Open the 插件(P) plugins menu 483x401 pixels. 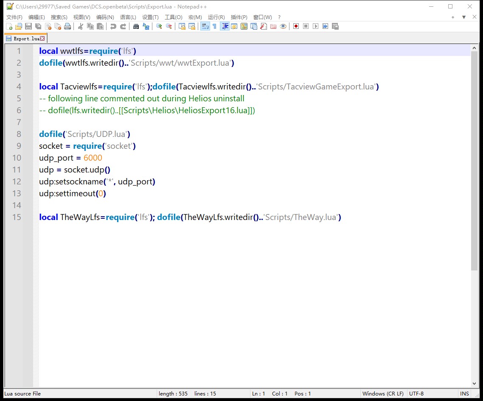click(239, 17)
